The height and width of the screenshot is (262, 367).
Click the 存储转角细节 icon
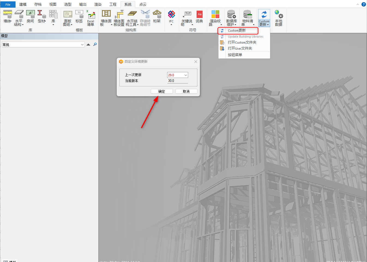[x=145, y=18]
